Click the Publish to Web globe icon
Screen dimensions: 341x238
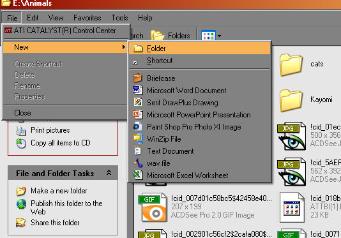point(21,204)
